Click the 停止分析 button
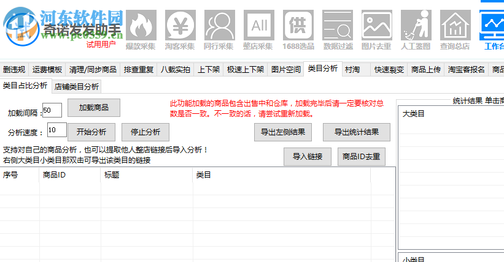The image size is (504, 262). (145, 132)
